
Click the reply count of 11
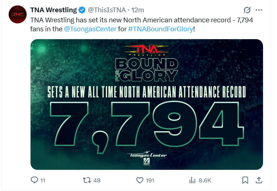42,180
